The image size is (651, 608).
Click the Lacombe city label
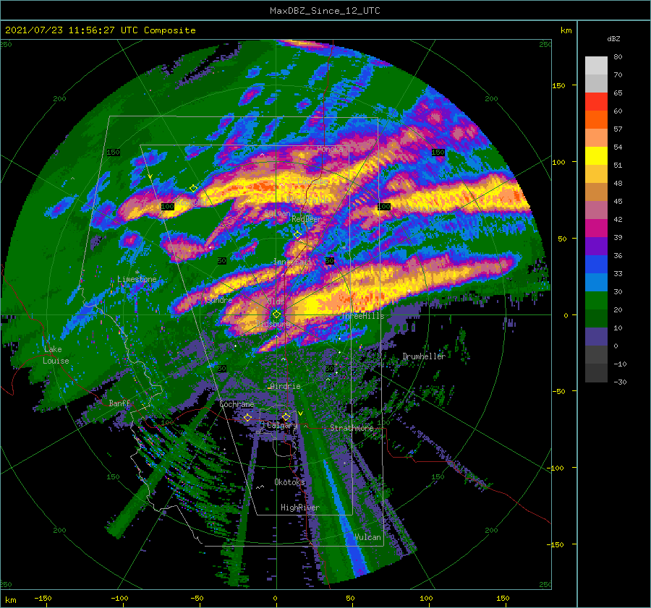pyautogui.click(x=312, y=181)
